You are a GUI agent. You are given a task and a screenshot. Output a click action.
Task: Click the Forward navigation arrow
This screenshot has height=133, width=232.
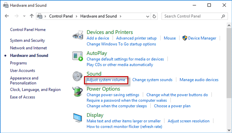[17, 16]
